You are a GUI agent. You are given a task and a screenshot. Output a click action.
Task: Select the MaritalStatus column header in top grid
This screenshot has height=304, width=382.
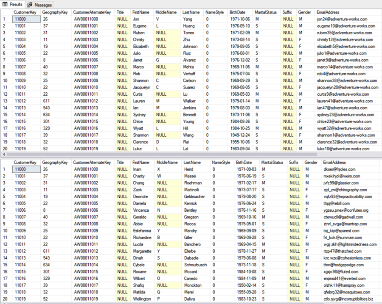(x=266, y=12)
